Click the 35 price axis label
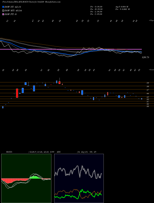 148,104
